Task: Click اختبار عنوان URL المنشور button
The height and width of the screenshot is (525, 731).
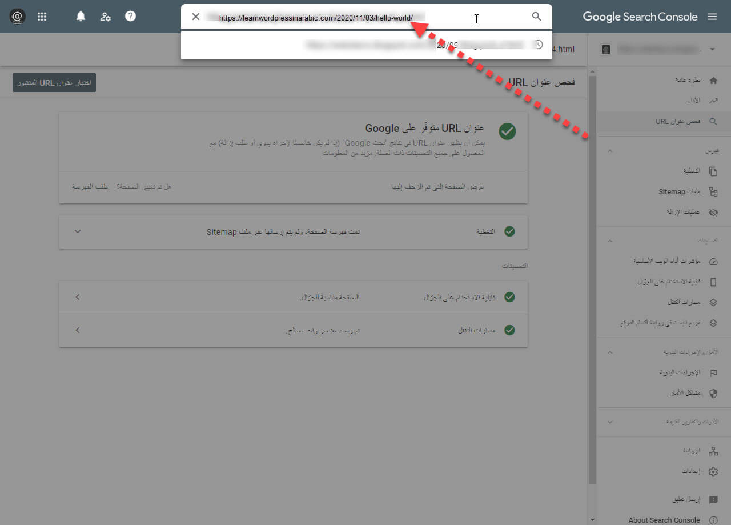Action: pyautogui.click(x=54, y=83)
